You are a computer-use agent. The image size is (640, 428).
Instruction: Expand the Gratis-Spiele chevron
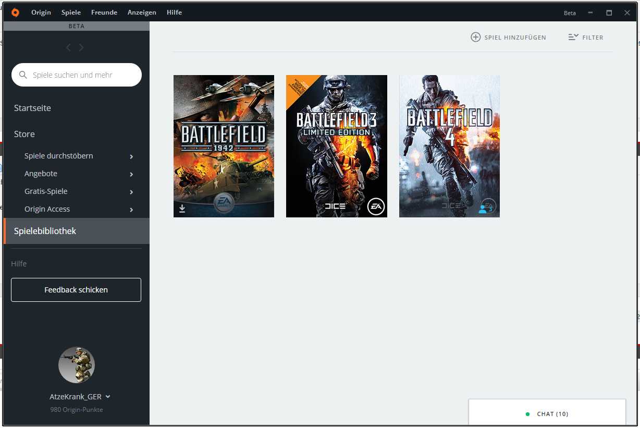coord(131,192)
